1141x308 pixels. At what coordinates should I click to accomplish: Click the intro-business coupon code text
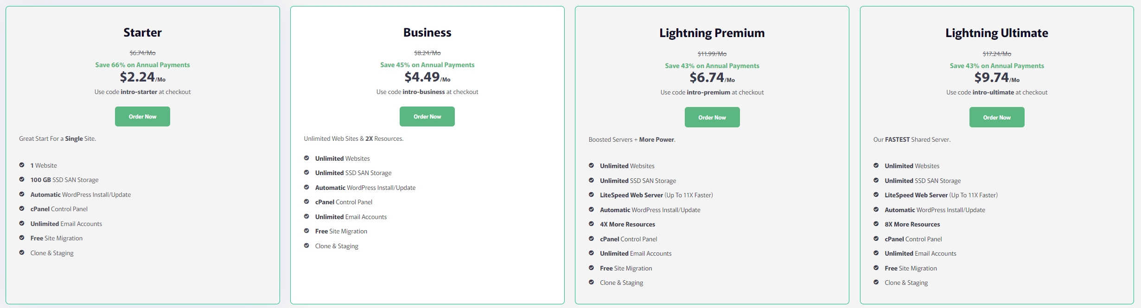tap(423, 92)
